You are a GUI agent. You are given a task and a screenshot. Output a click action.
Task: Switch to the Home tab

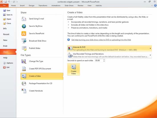click(x=13, y=5)
